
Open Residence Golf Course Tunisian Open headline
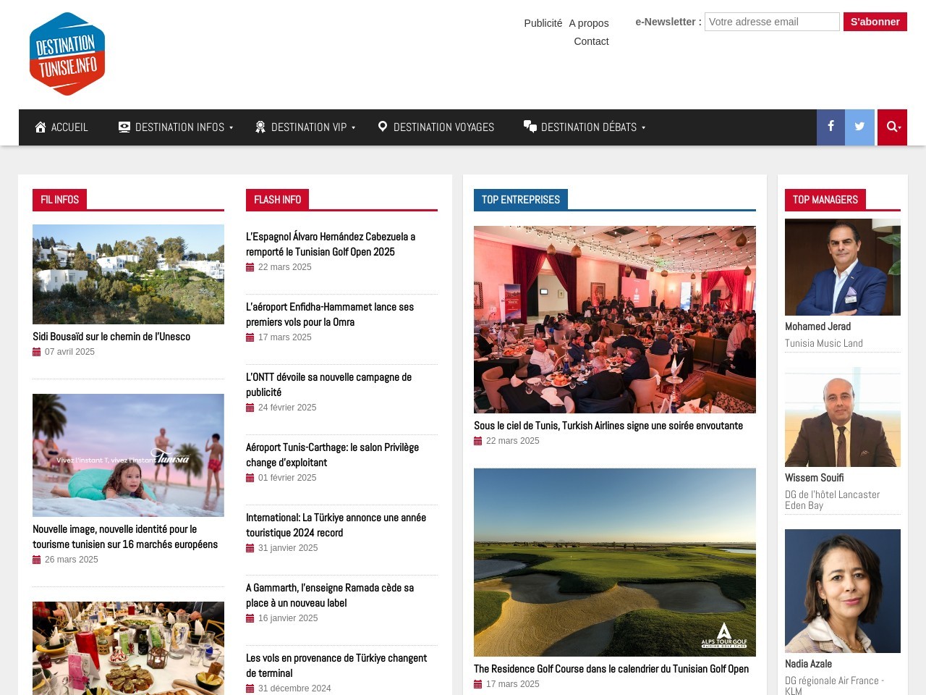click(x=611, y=669)
